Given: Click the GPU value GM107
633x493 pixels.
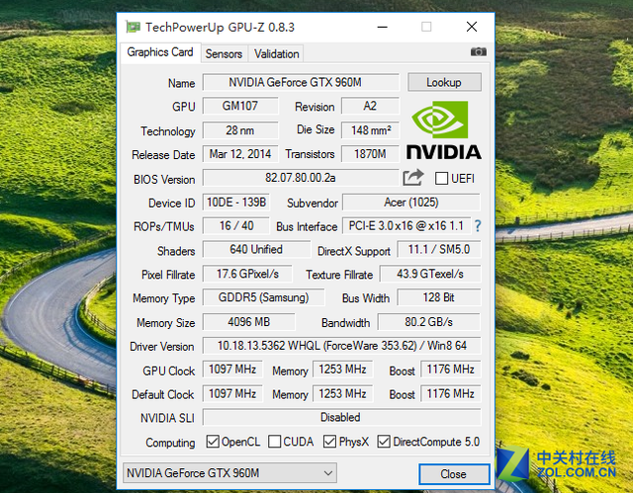Looking at the screenshot, I should coord(240,106).
